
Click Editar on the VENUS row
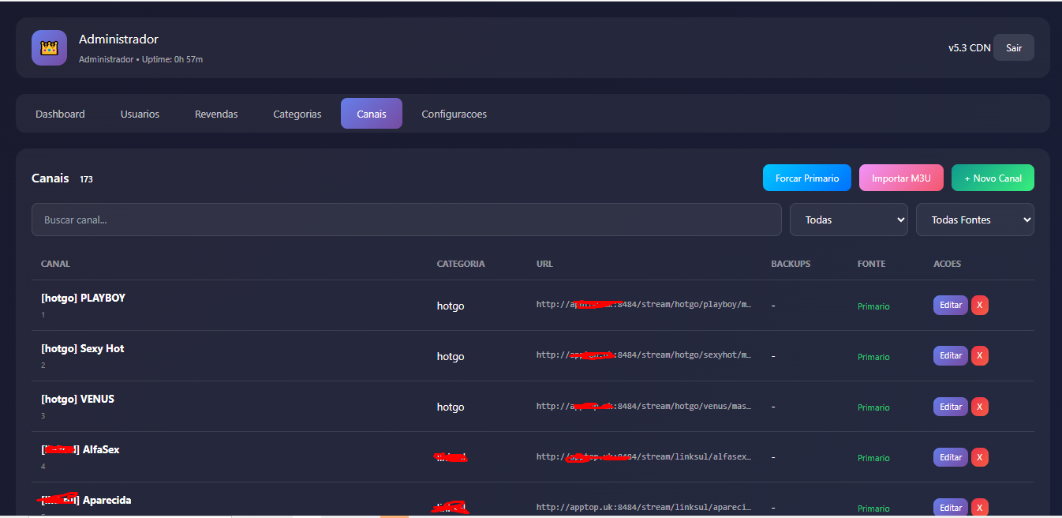(x=950, y=407)
